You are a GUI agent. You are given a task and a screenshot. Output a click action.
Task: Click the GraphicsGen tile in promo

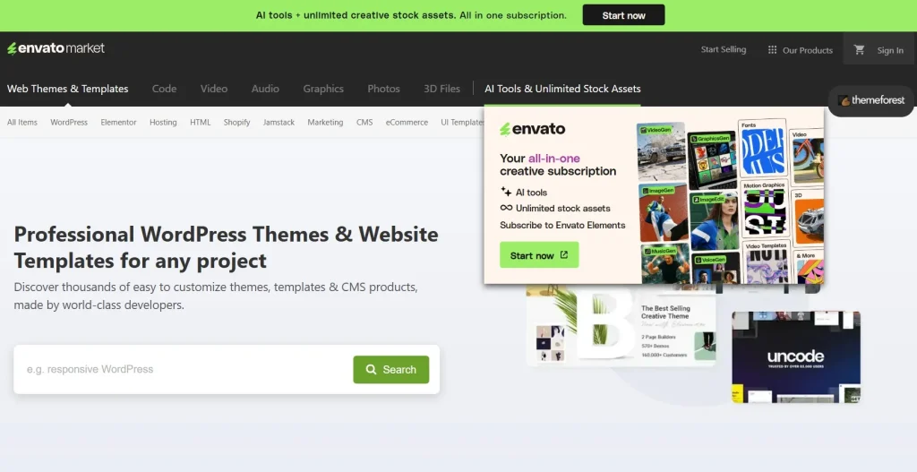tap(712, 159)
